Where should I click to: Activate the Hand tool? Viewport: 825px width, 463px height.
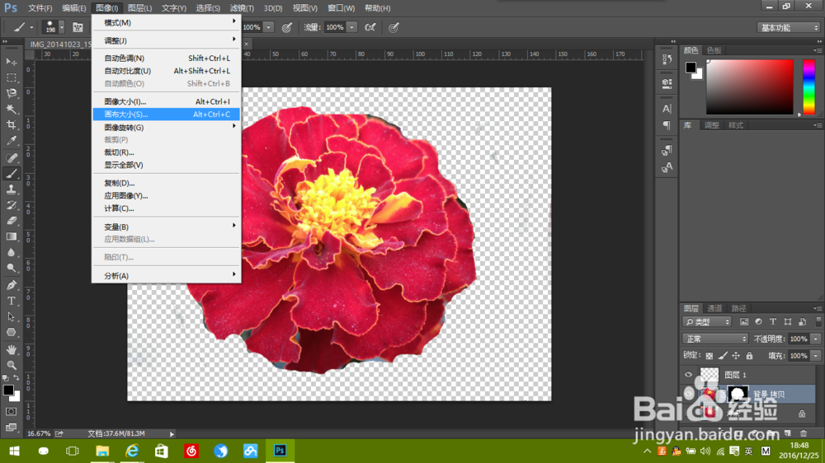point(12,349)
